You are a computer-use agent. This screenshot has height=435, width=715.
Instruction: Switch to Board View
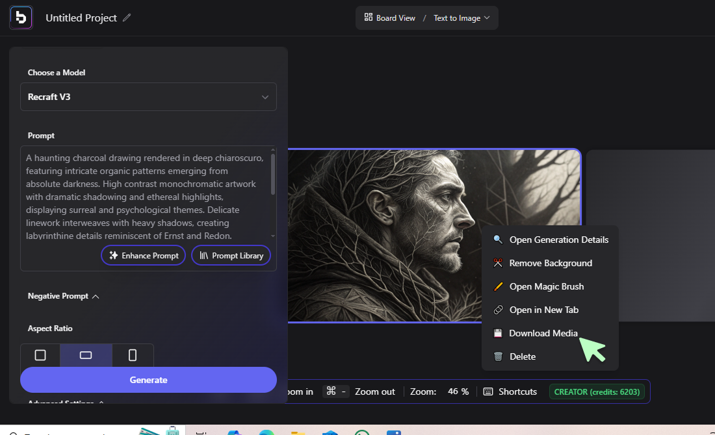(390, 18)
